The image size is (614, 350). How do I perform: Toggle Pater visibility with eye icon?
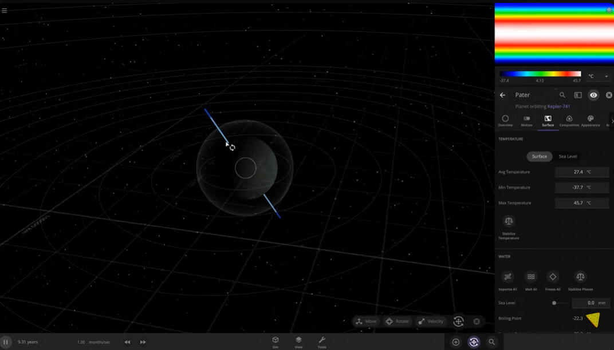593,96
